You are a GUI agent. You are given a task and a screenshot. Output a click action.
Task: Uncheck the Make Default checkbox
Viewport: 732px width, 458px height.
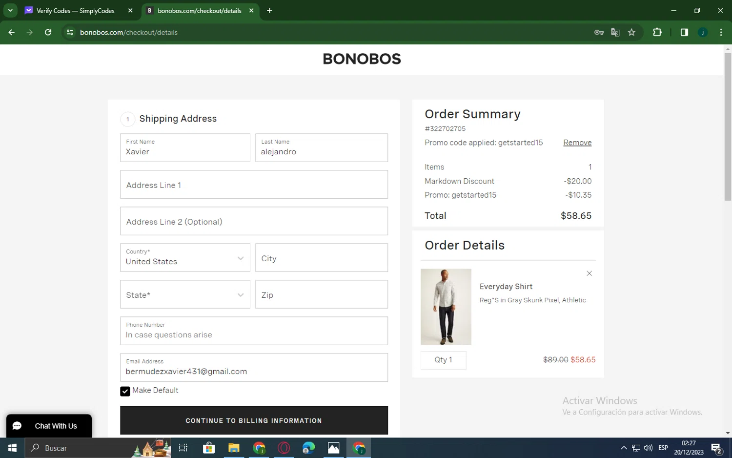[125, 391]
